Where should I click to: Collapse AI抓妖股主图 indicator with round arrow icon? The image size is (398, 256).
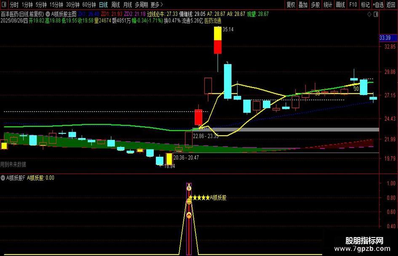(x=48, y=14)
